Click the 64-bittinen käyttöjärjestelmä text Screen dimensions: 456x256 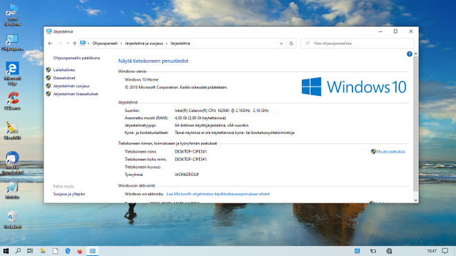coord(211,125)
